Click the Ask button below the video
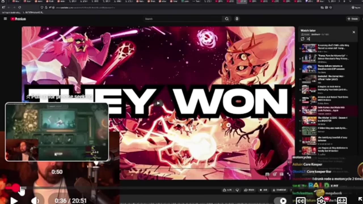363x204 pixels. 263,190
